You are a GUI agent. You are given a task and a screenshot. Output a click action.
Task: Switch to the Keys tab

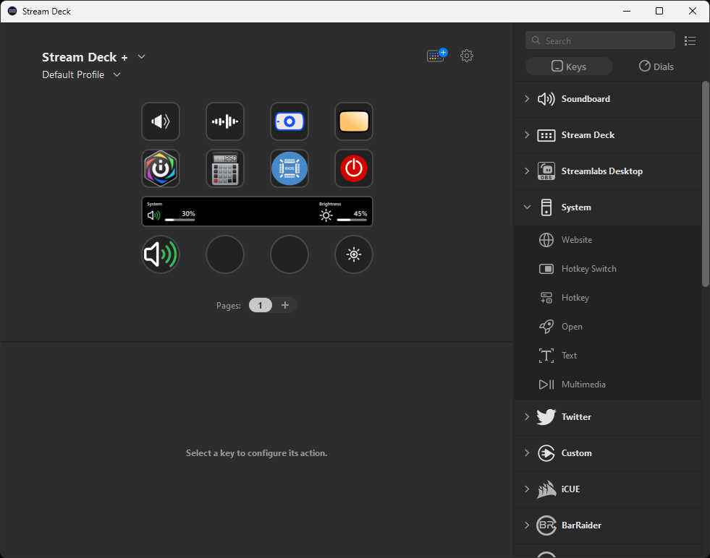click(569, 66)
